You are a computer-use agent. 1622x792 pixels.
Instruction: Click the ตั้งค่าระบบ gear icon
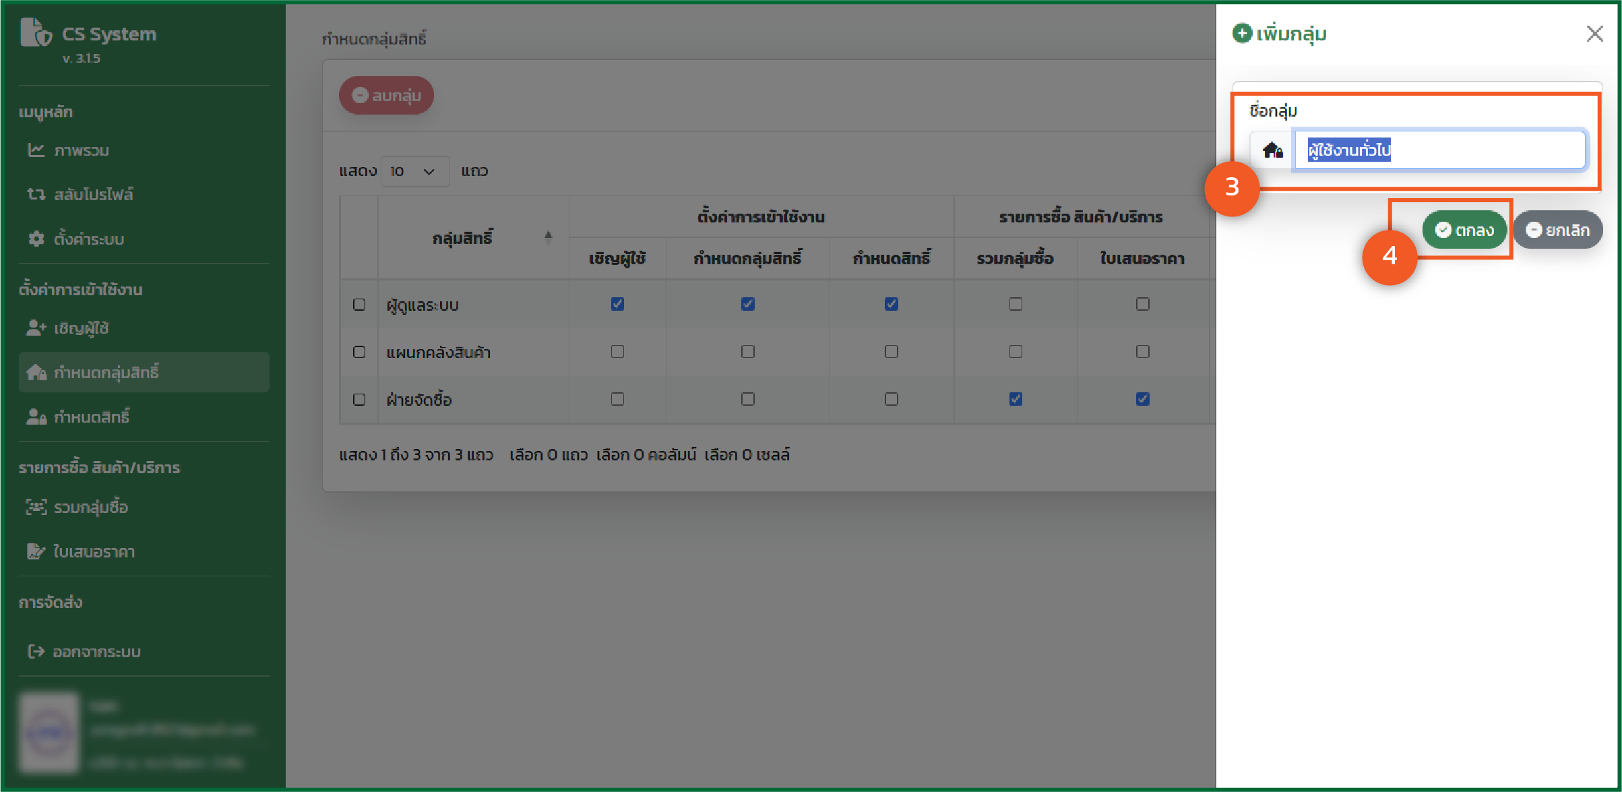point(36,239)
